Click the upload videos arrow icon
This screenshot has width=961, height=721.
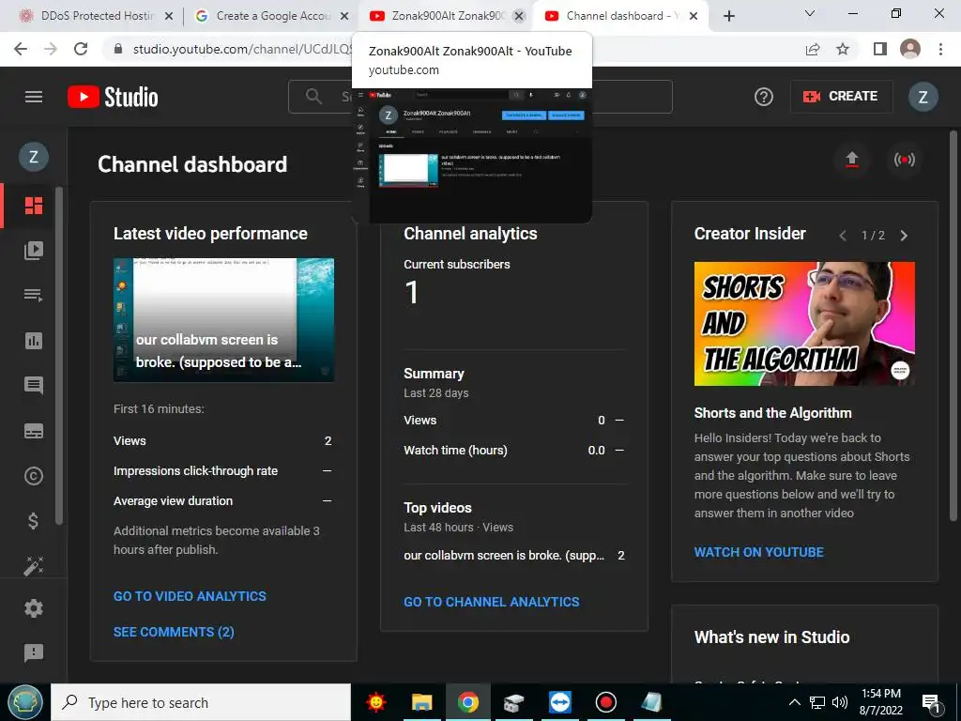[852, 160]
